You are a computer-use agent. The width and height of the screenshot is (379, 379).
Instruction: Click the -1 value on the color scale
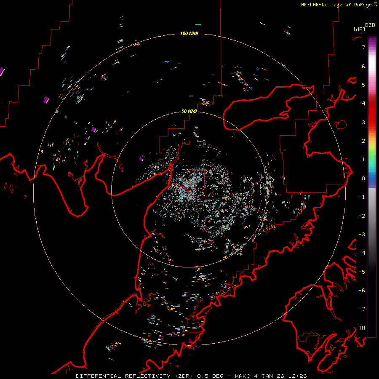point(362,197)
